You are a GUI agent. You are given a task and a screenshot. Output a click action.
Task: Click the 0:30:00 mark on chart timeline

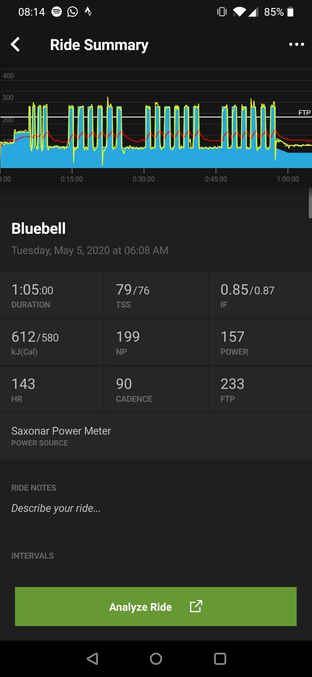tap(144, 179)
